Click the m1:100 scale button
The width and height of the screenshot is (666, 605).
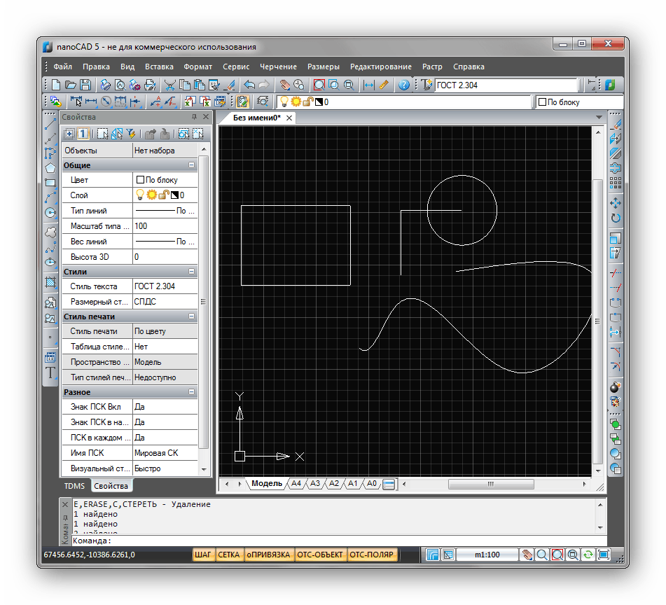(487, 555)
